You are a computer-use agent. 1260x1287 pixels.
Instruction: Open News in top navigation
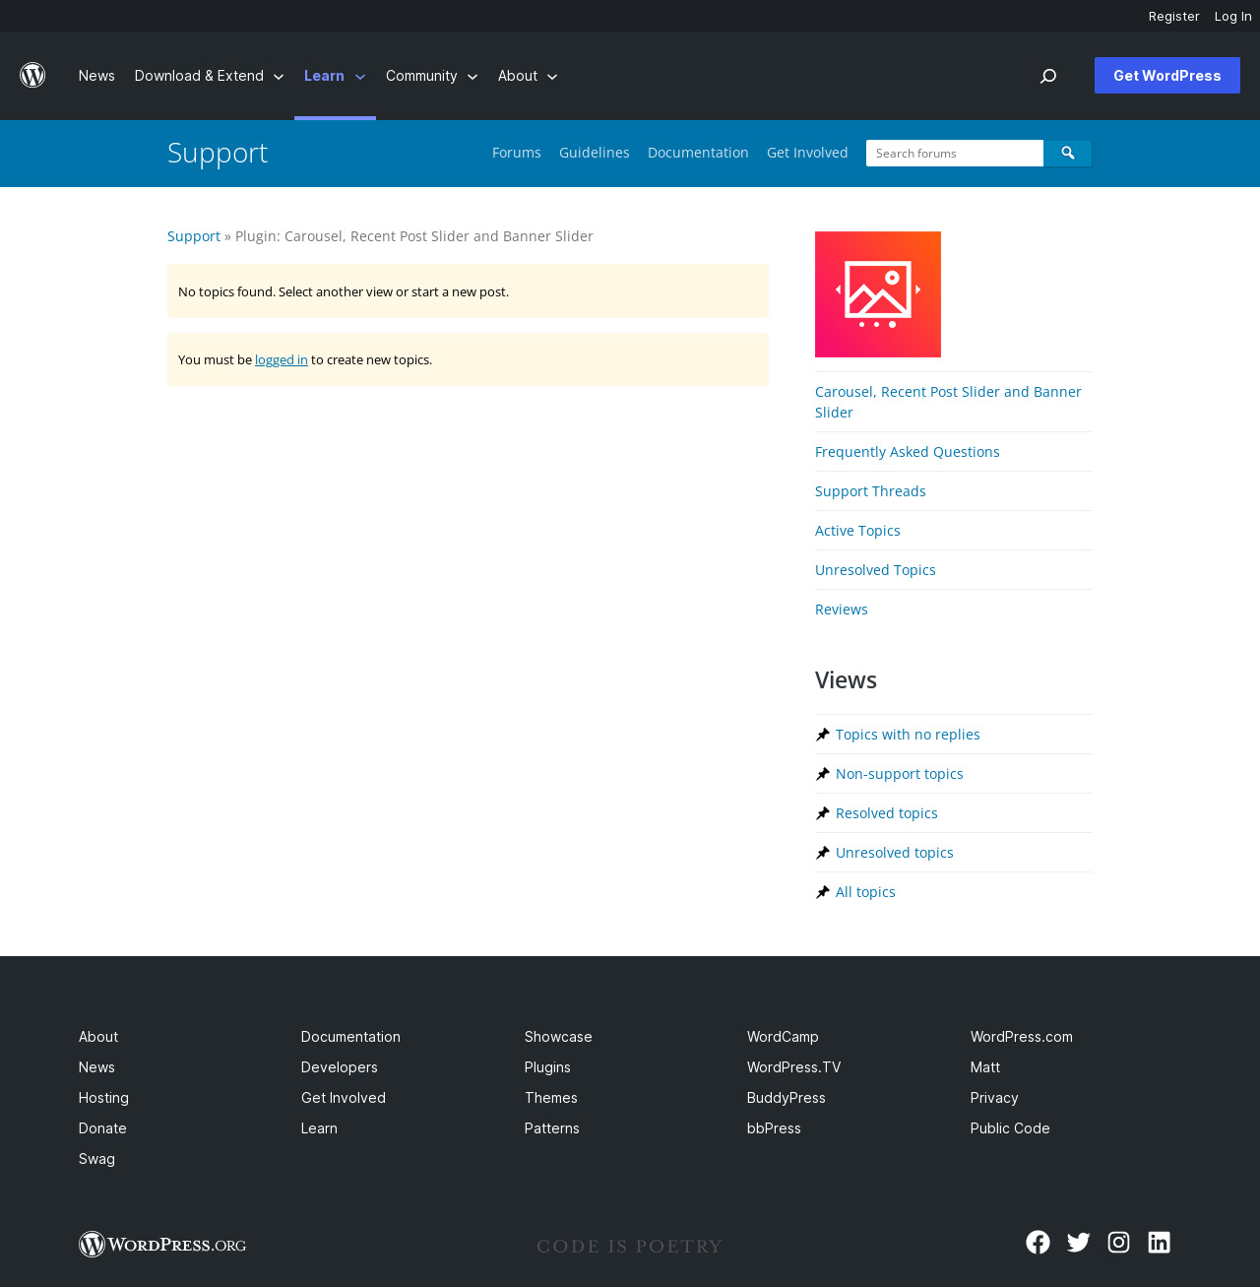(x=96, y=76)
